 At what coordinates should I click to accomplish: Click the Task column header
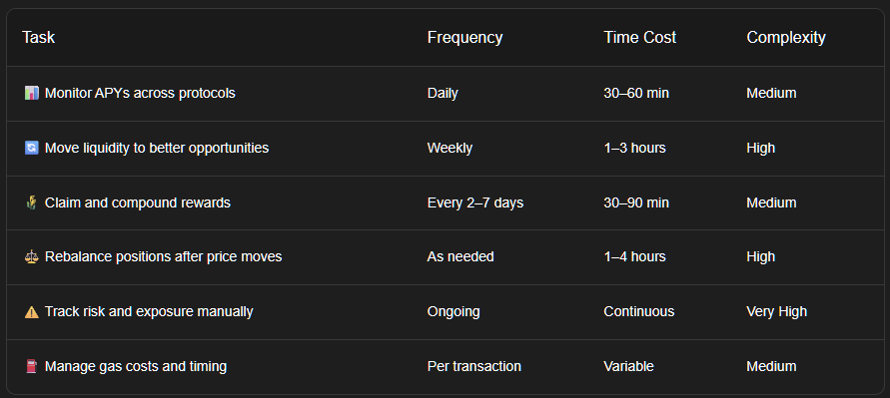pyautogui.click(x=39, y=38)
